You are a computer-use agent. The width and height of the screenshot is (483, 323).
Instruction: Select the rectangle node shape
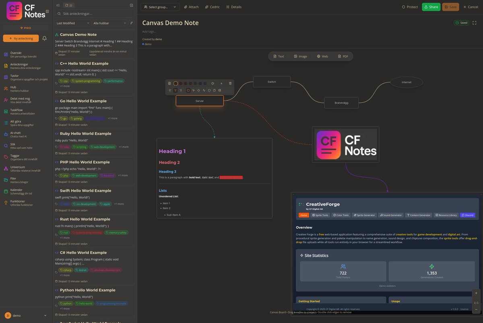click(188, 90)
